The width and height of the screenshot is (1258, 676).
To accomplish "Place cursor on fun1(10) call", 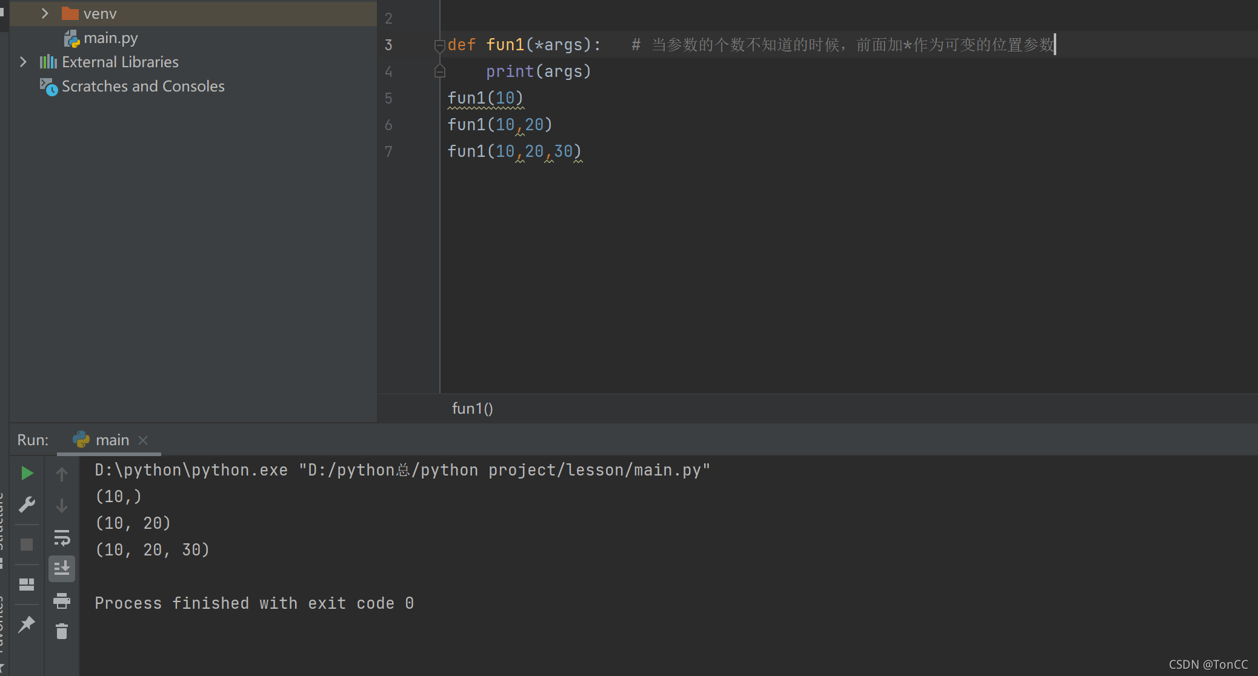I will (485, 98).
